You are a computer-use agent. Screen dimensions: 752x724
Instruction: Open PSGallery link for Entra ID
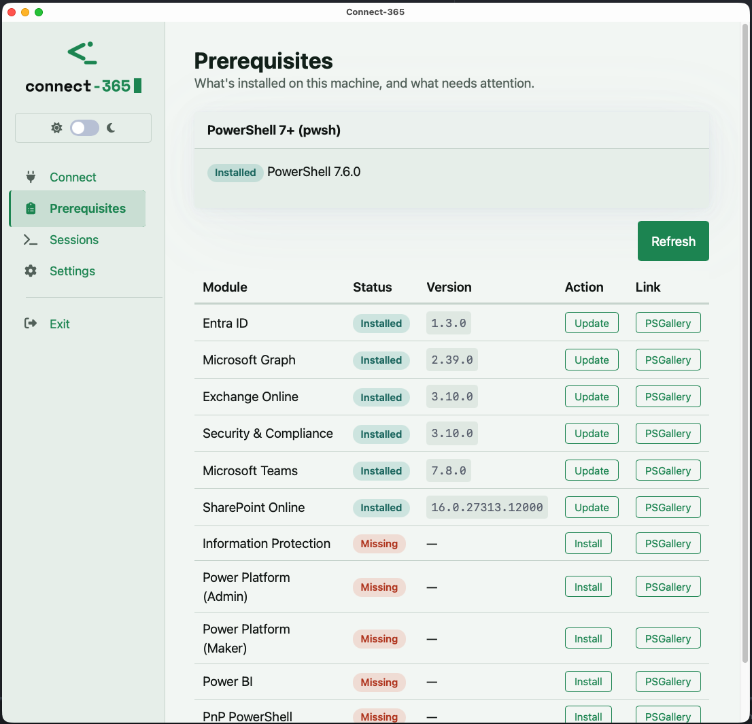pyautogui.click(x=668, y=323)
